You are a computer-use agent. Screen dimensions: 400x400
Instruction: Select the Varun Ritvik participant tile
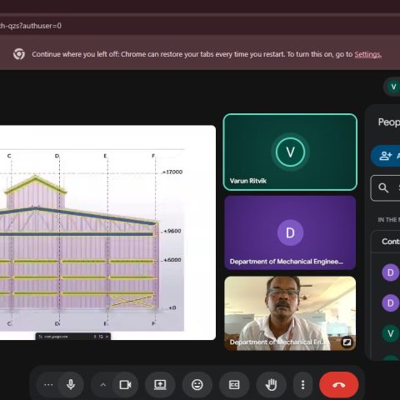(290, 152)
